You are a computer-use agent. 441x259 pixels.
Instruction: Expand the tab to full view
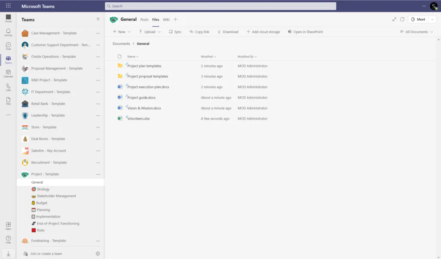click(x=394, y=19)
